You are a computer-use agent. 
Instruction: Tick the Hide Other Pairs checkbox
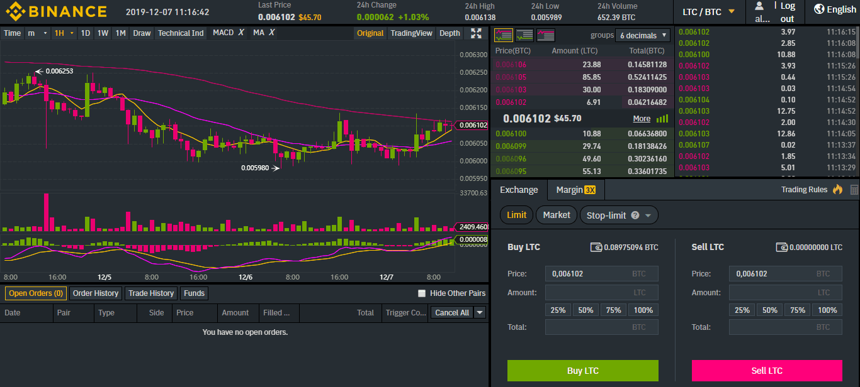(422, 293)
